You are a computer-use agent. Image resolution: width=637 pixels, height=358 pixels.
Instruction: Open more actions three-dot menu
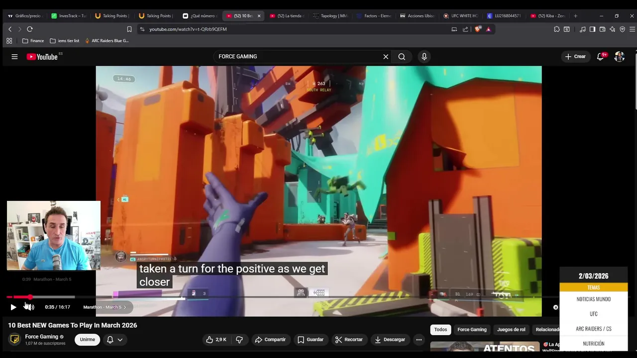click(x=419, y=340)
